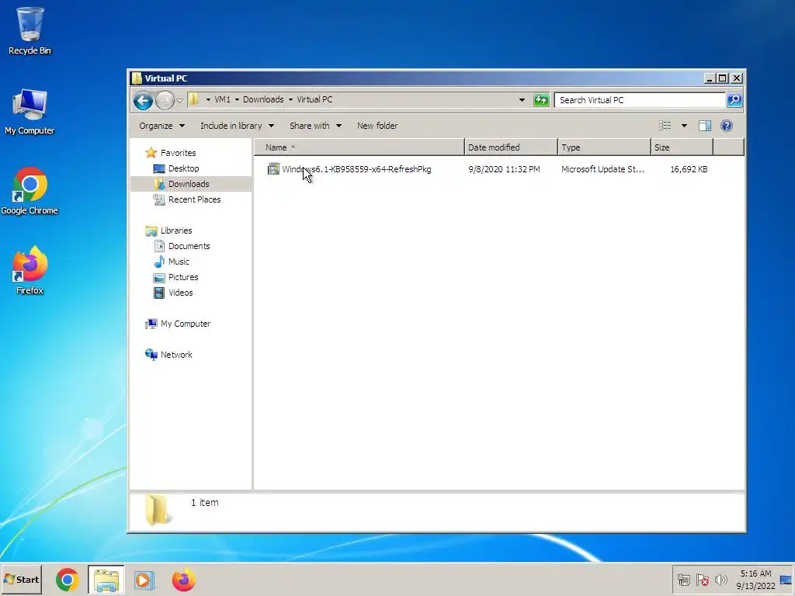
Task: Expand the arrow after Downloads in breadcrumb
Action: pos(290,100)
